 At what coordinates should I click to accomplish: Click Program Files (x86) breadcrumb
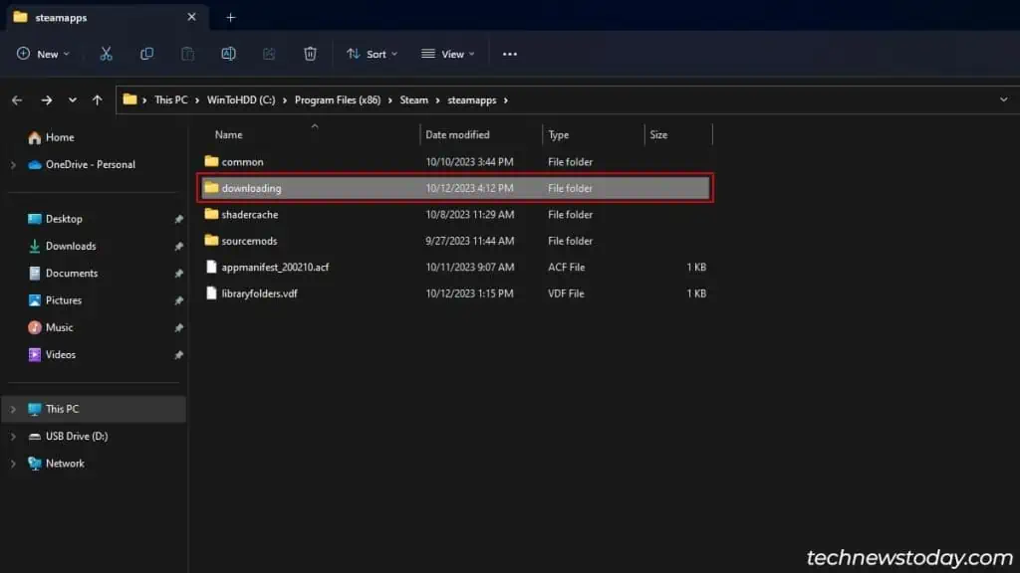pyautogui.click(x=338, y=100)
